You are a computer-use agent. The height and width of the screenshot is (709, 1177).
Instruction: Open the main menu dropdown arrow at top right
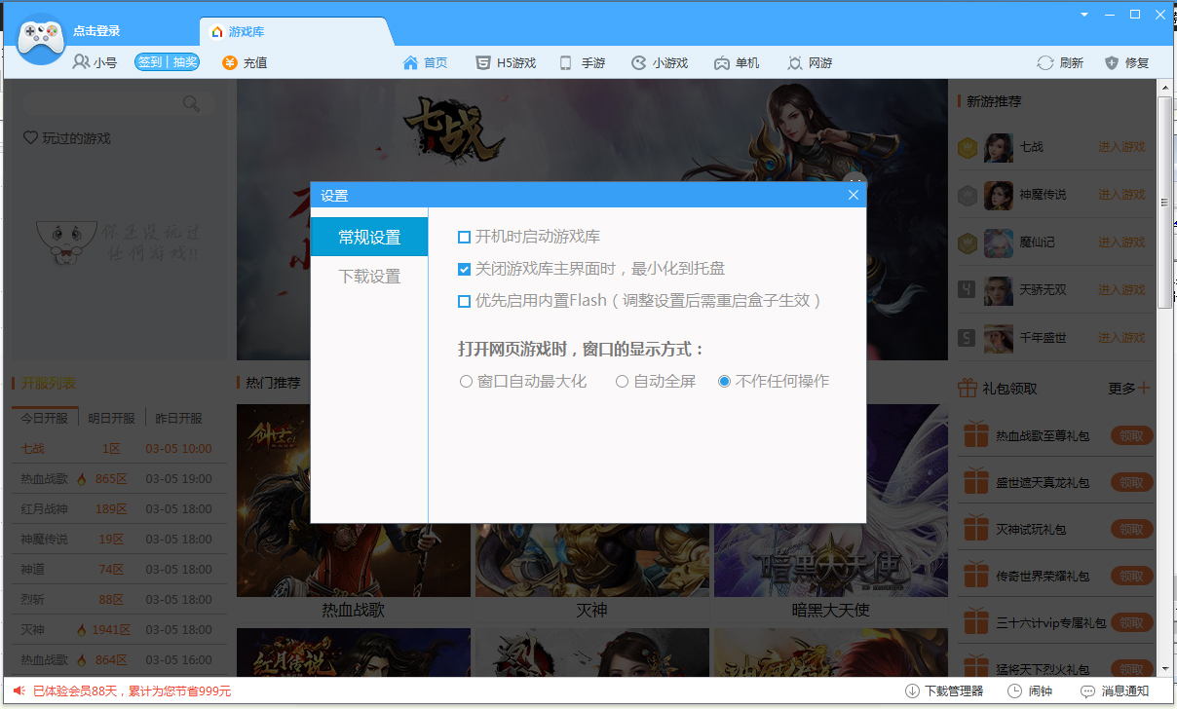(1083, 15)
